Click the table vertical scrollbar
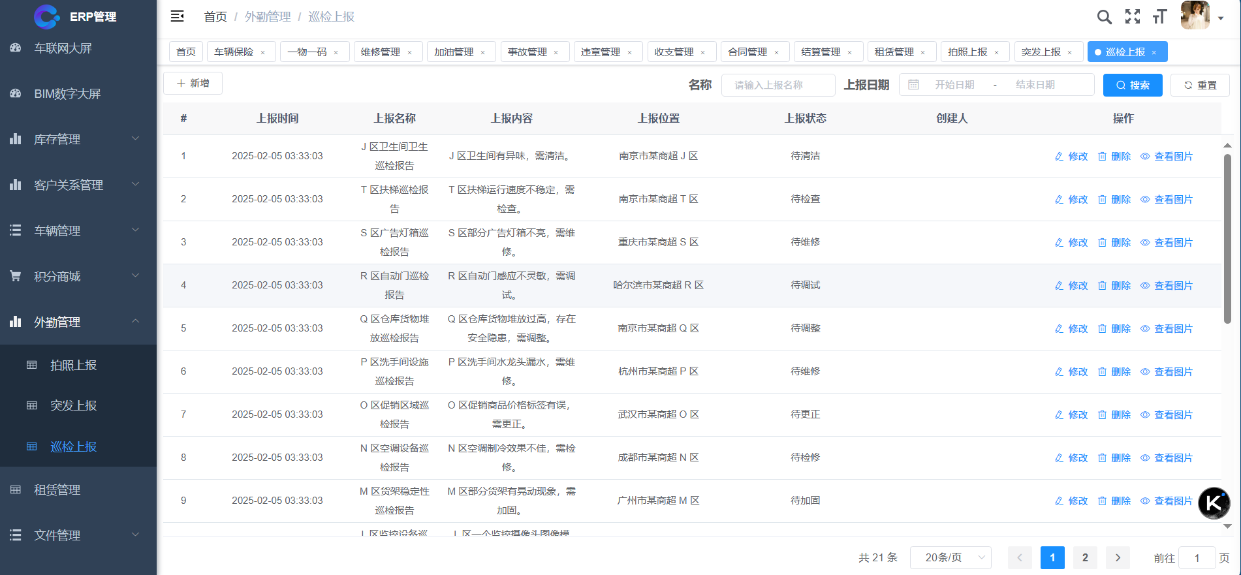Image resolution: width=1241 pixels, height=575 pixels. point(1227,239)
